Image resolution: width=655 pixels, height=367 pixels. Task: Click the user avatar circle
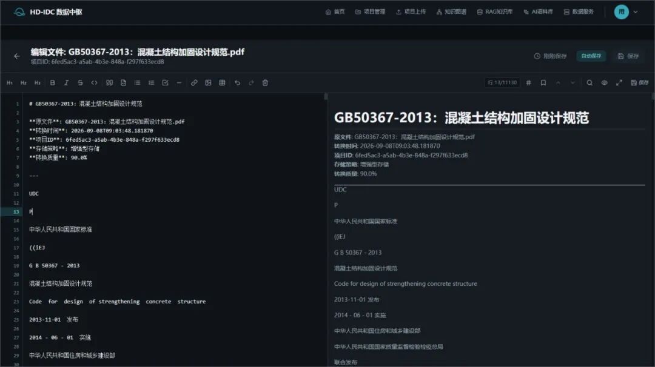click(622, 12)
